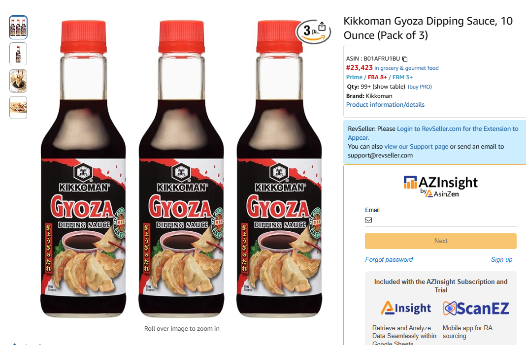
Task: Open the Sign up link
Action: (x=501, y=259)
